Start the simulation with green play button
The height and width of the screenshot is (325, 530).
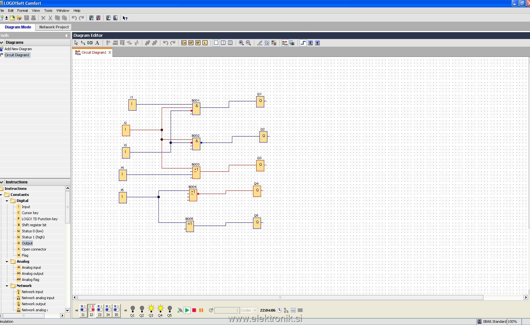187,310
